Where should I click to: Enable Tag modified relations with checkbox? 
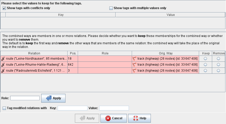[x=4, y=108]
